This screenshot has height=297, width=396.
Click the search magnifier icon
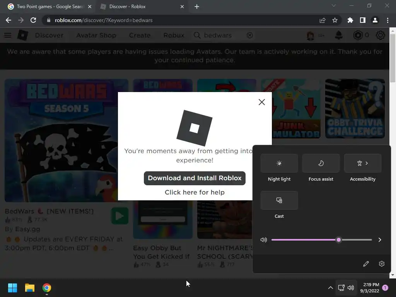tap(197, 35)
